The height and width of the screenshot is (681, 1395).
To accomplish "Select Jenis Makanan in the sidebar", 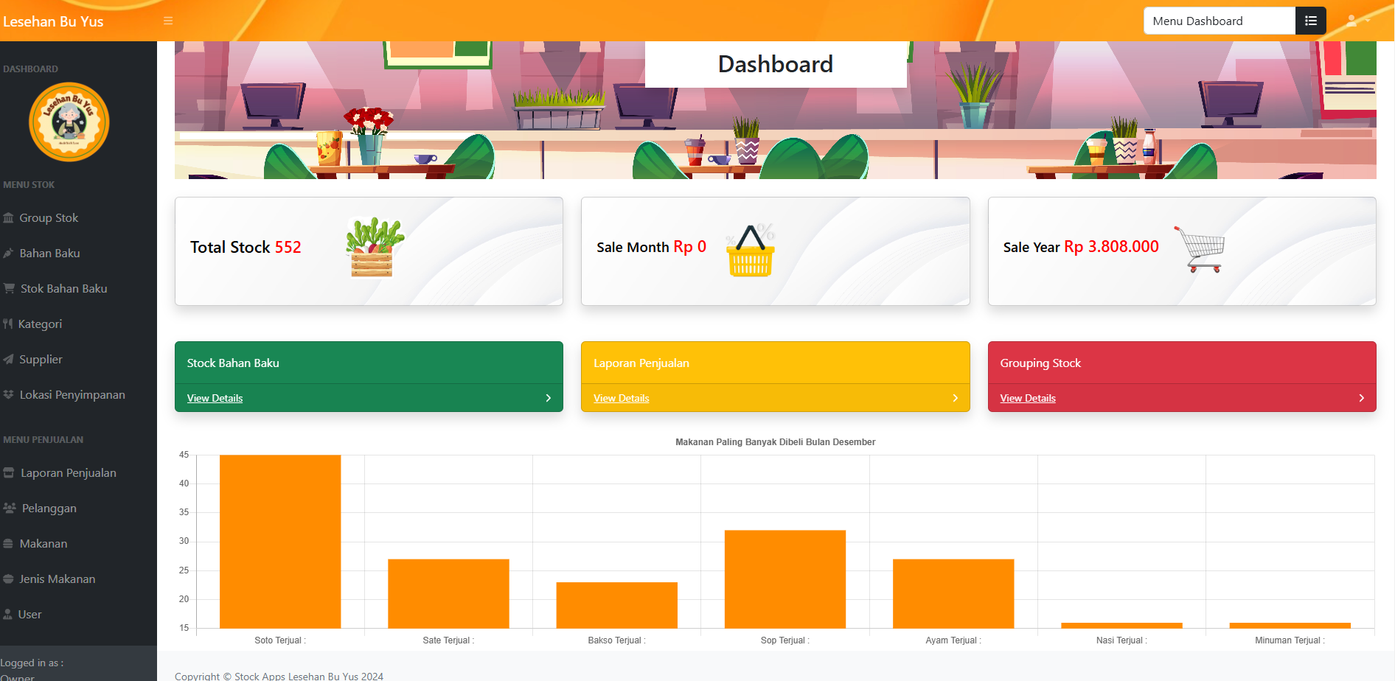I will (57, 579).
